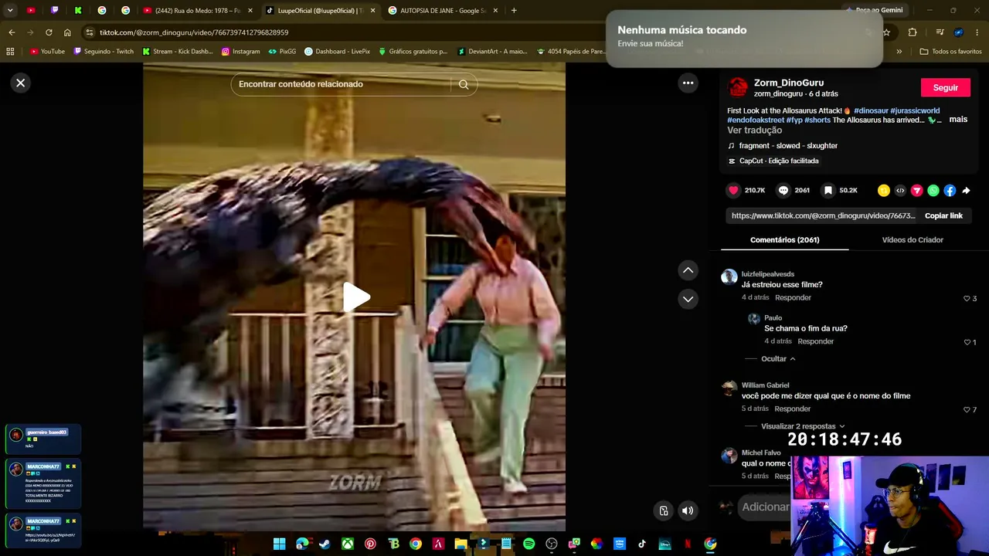The image size is (989, 556).
Task: Click the auto-scroll icon beside the speaker
Action: click(x=664, y=510)
